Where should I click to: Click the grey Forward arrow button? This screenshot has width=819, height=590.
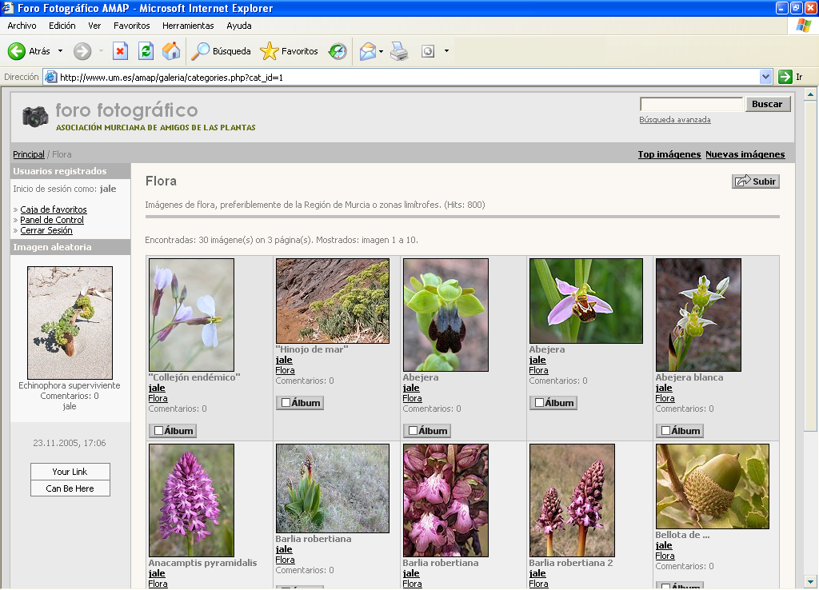click(82, 51)
